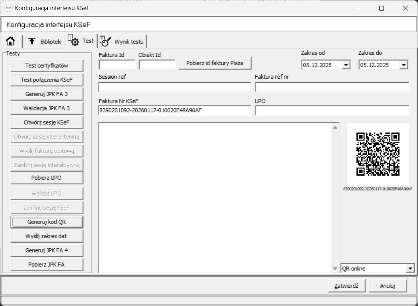Expand the QR online combo box
This screenshot has height=306, width=418.
410,268
